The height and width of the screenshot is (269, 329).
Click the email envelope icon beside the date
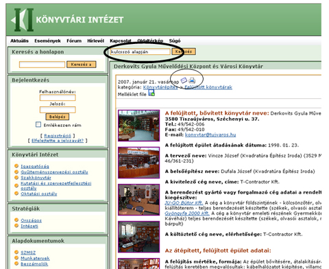tap(184, 80)
